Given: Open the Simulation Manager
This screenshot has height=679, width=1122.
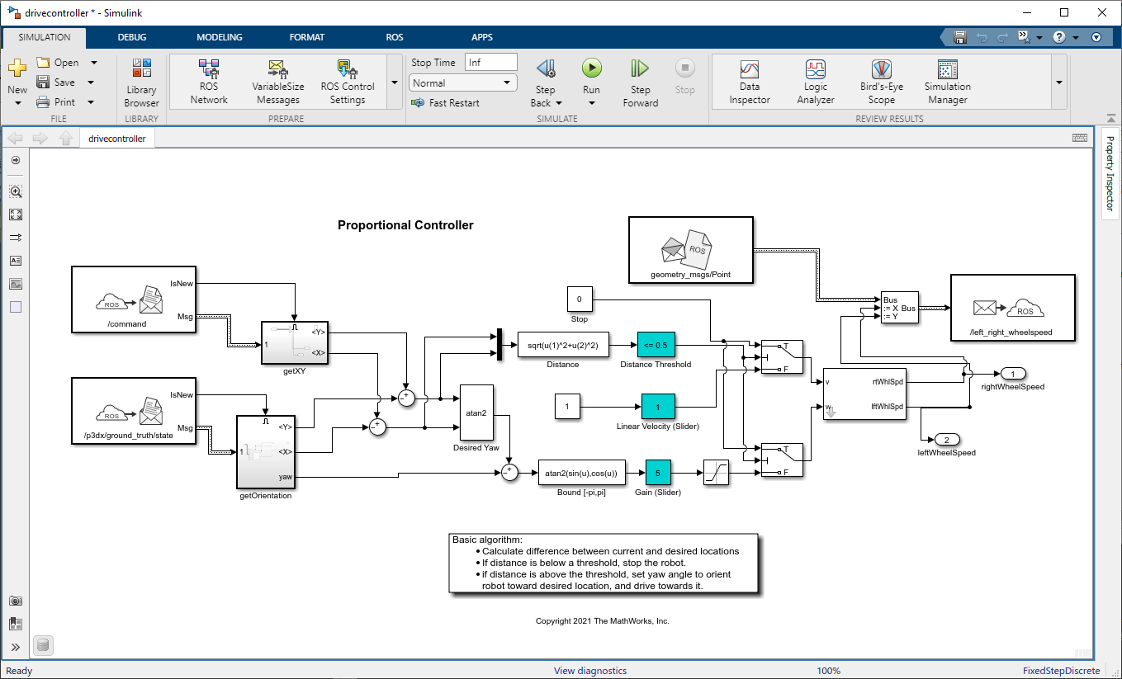Looking at the screenshot, I should click(948, 83).
